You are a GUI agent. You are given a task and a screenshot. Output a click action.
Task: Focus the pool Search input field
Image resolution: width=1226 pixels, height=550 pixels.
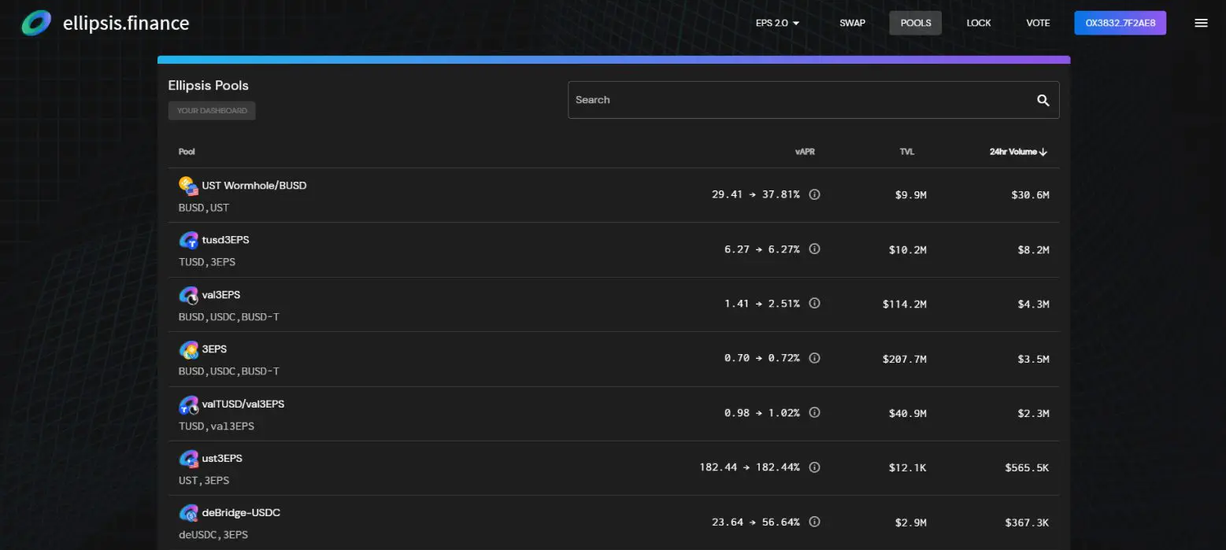(x=813, y=100)
